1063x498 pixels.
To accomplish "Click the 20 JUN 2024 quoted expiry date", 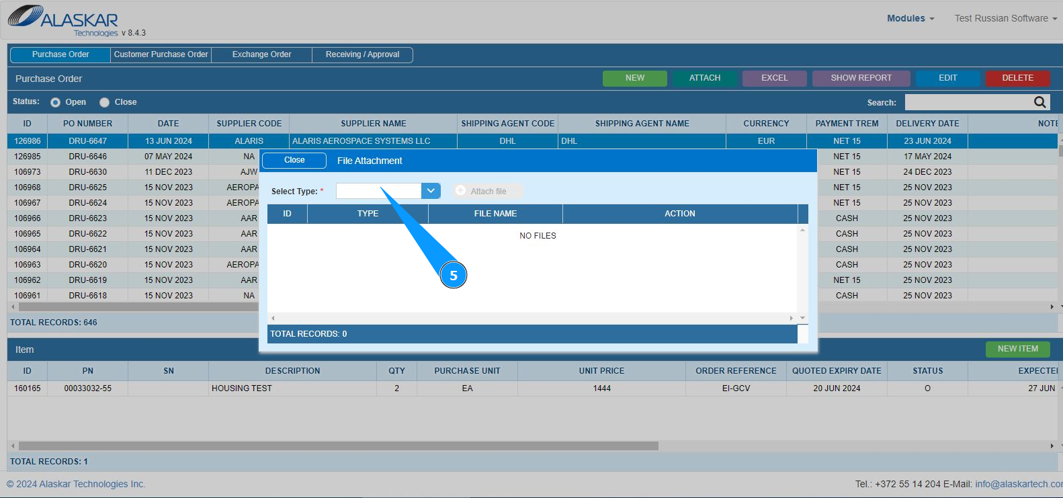I will (x=837, y=388).
